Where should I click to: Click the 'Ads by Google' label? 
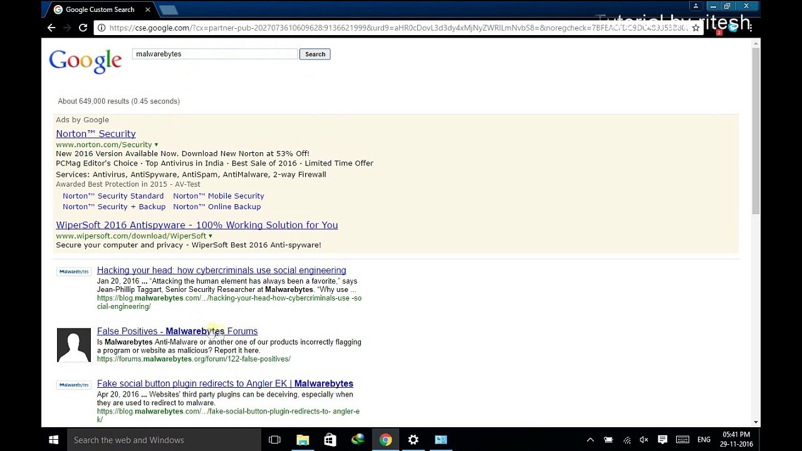[x=82, y=120]
